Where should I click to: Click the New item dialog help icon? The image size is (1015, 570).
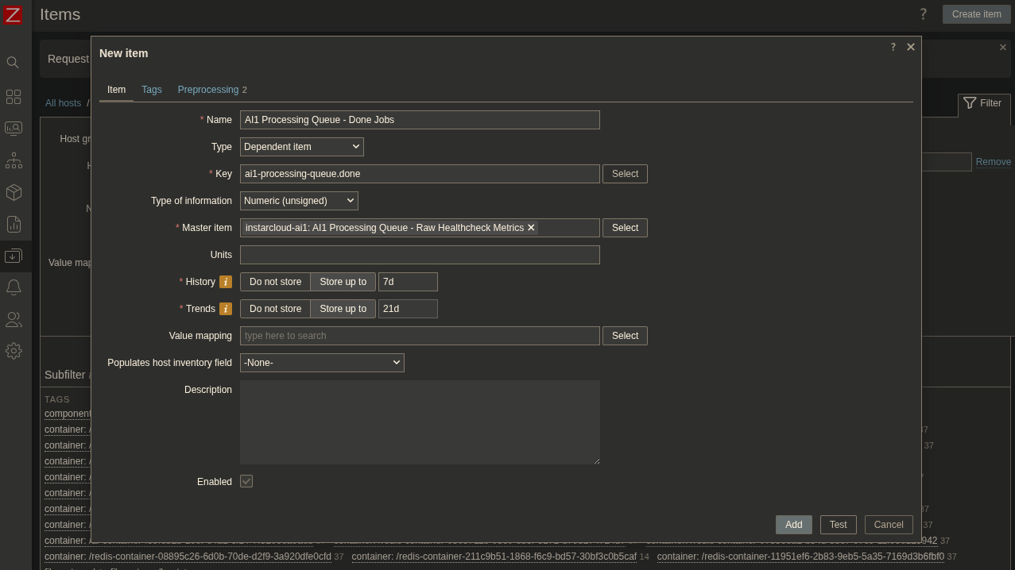[x=893, y=48]
